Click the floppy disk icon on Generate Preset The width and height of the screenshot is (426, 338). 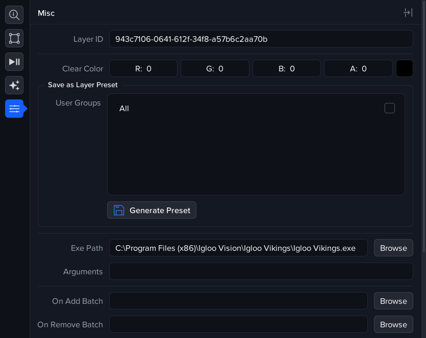pyautogui.click(x=119, y=210)
